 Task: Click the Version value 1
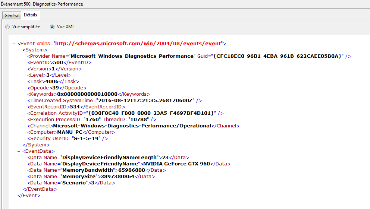pos(53,69)
